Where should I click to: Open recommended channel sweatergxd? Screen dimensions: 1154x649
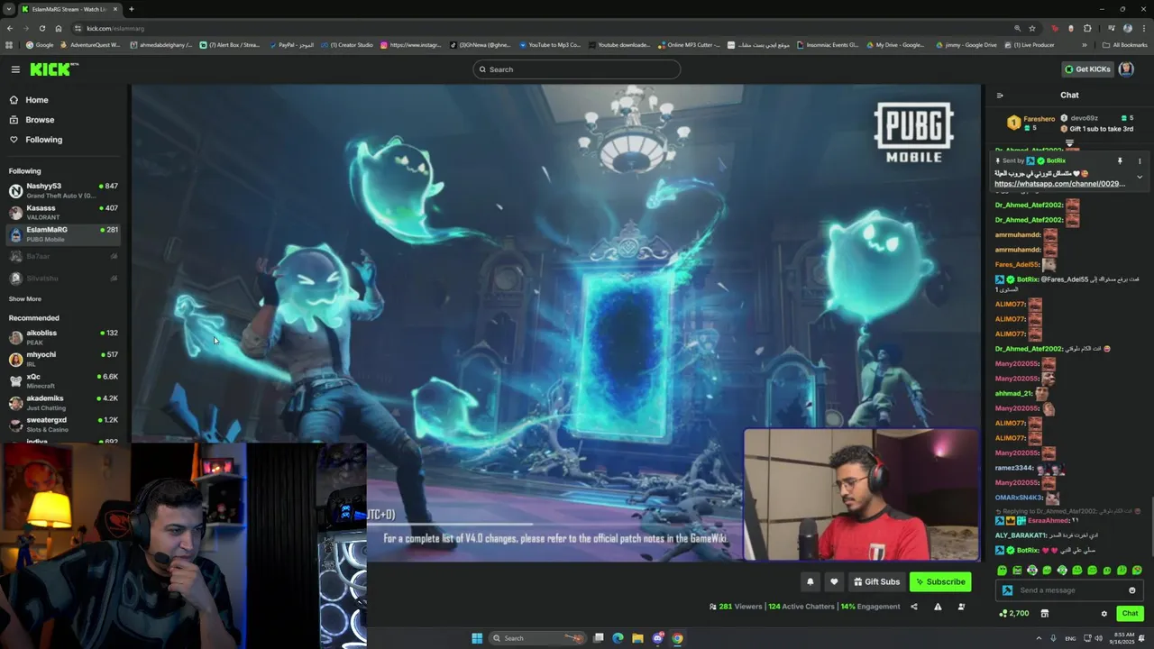tap(63, 425)
